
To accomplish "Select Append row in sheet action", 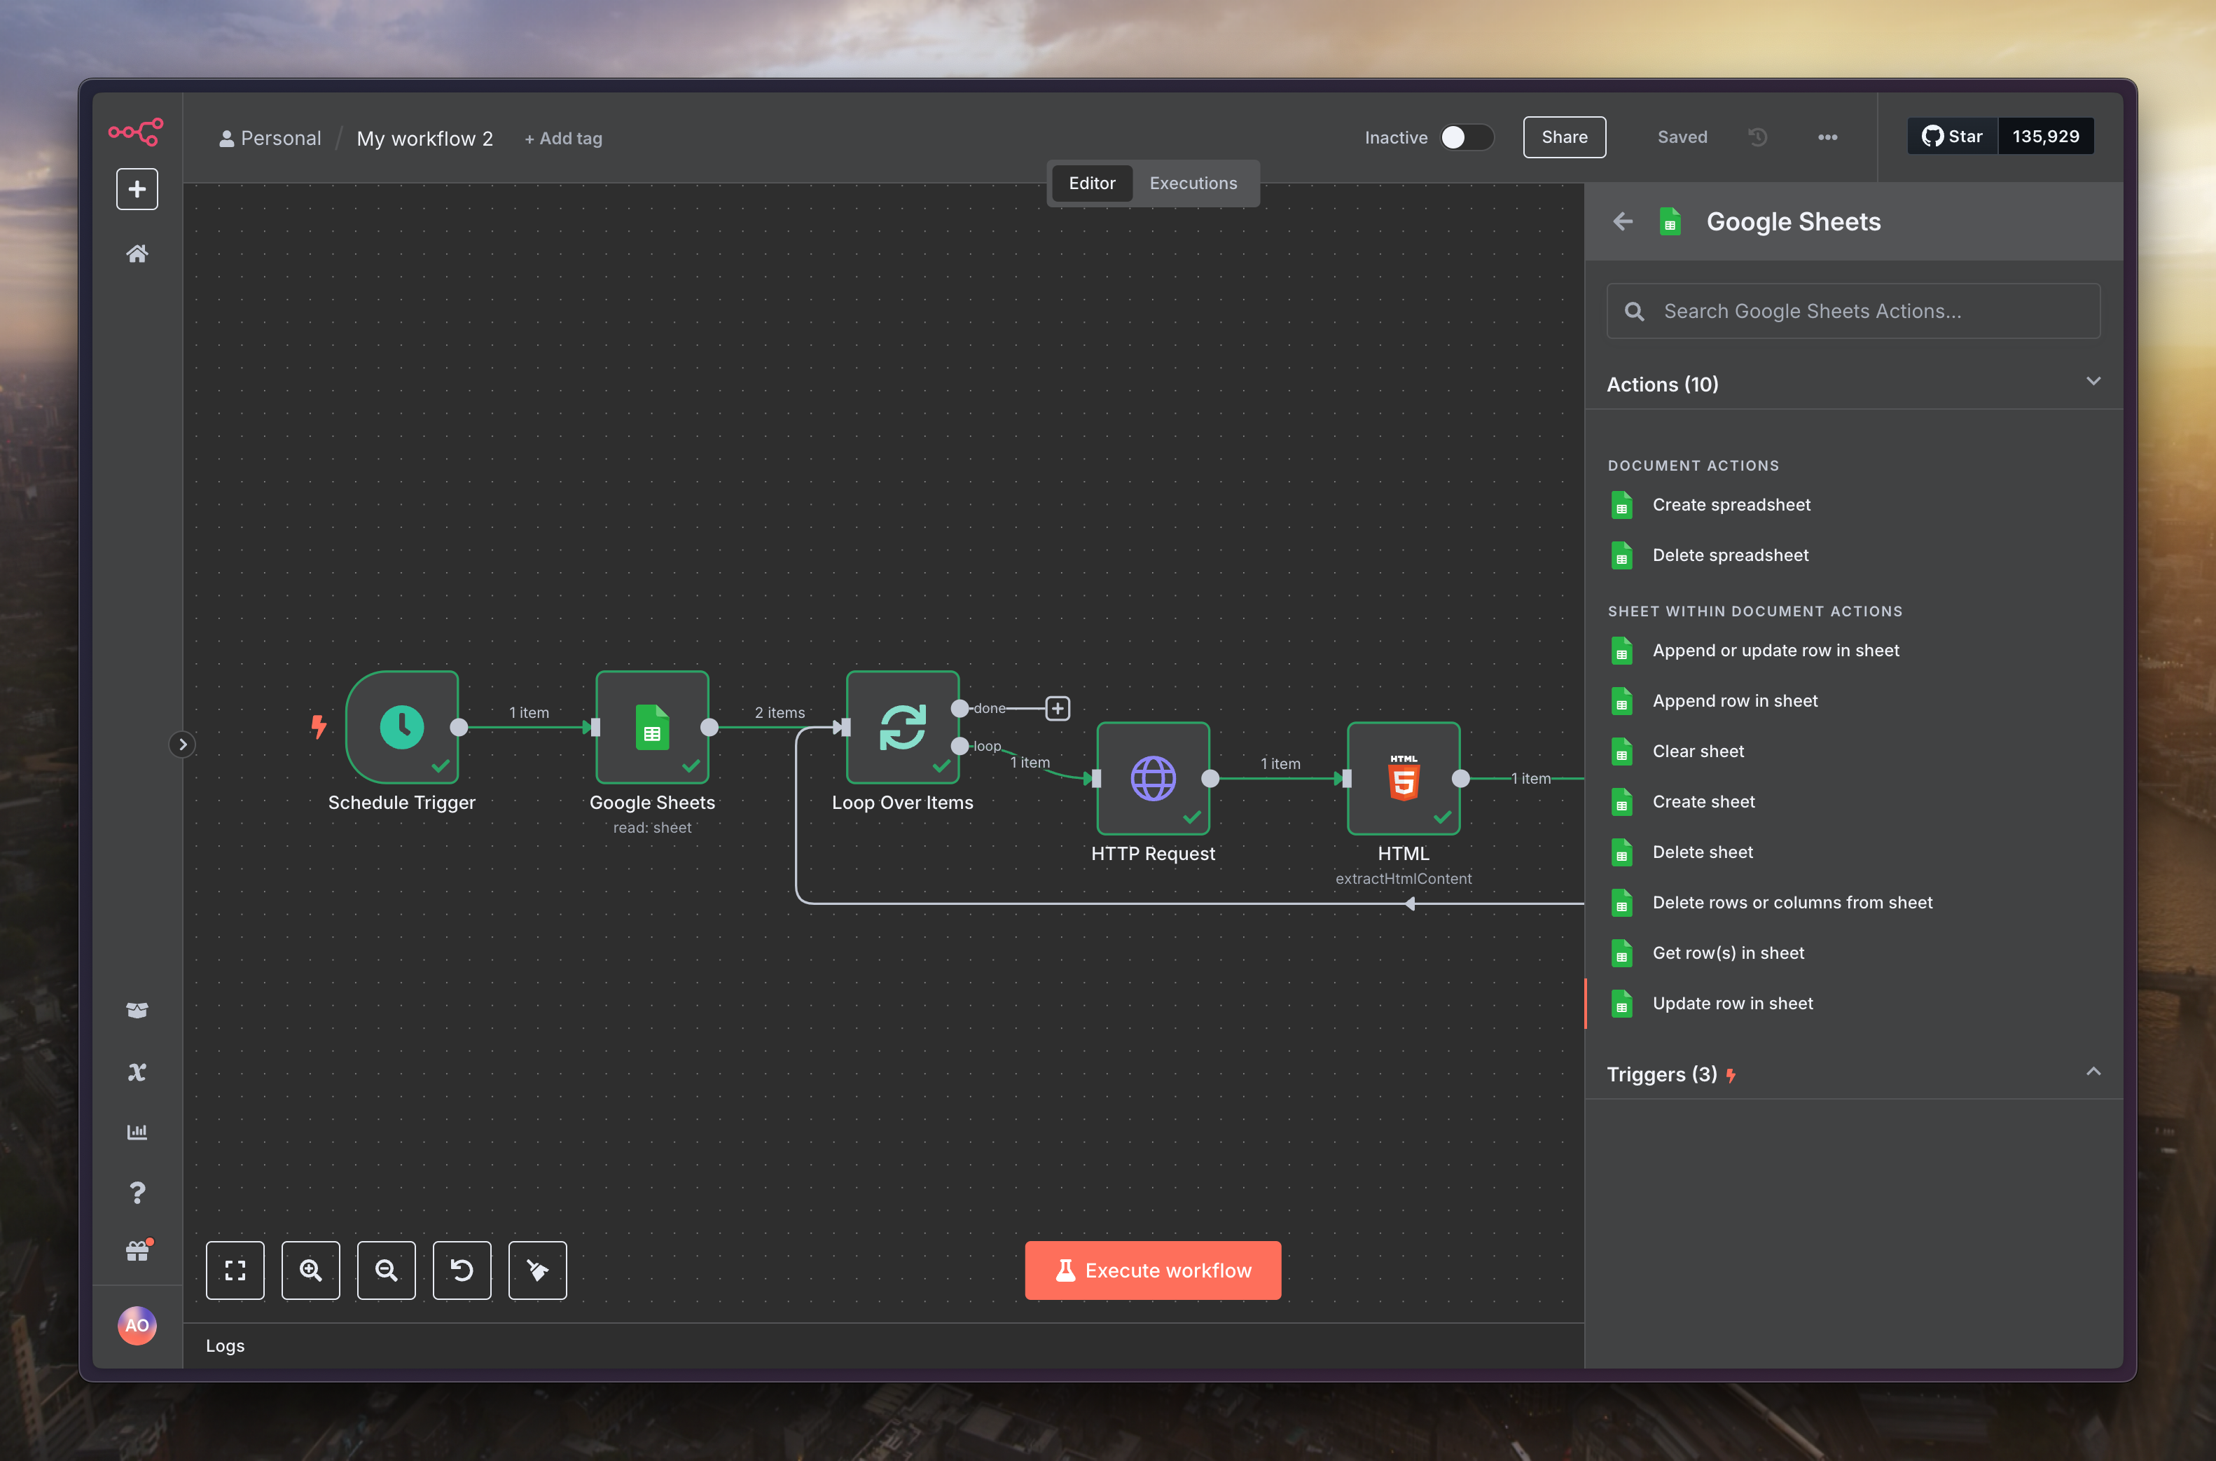I will coord(1733,700).
